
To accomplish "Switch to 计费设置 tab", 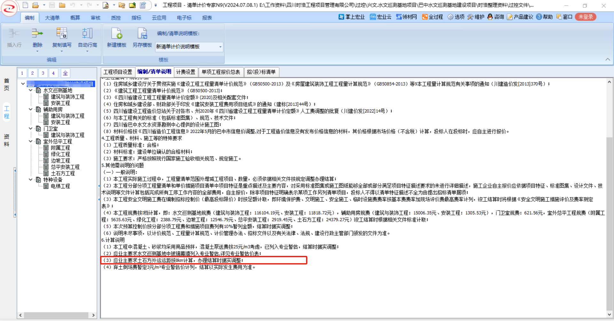I will coord(185,72).
